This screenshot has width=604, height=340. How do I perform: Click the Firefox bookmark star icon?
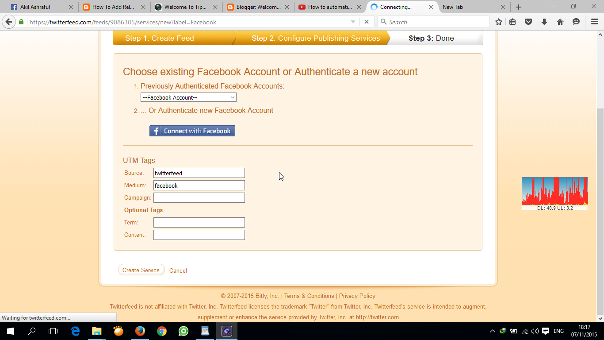499,22
